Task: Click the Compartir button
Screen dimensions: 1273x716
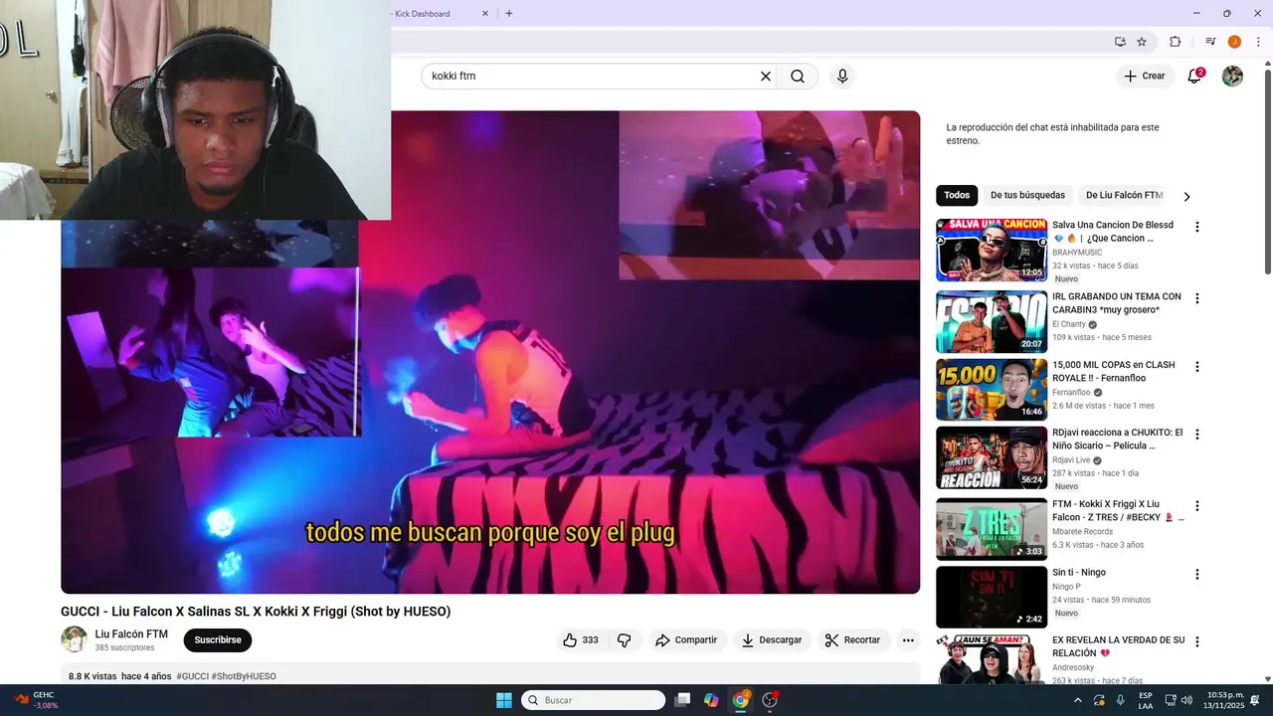Action: 686,640
